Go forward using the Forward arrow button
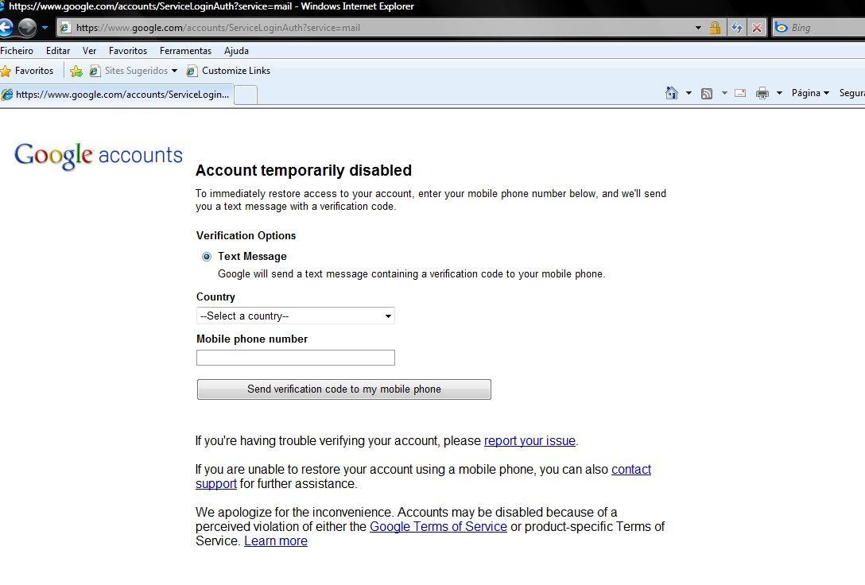865x585 pixels. pos(27,27)
